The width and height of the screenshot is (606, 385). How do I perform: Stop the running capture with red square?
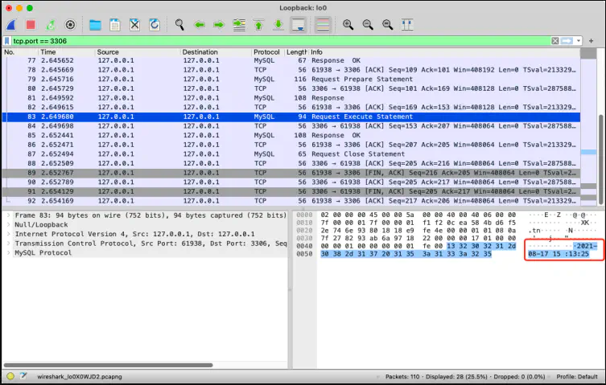pos(31,25)
